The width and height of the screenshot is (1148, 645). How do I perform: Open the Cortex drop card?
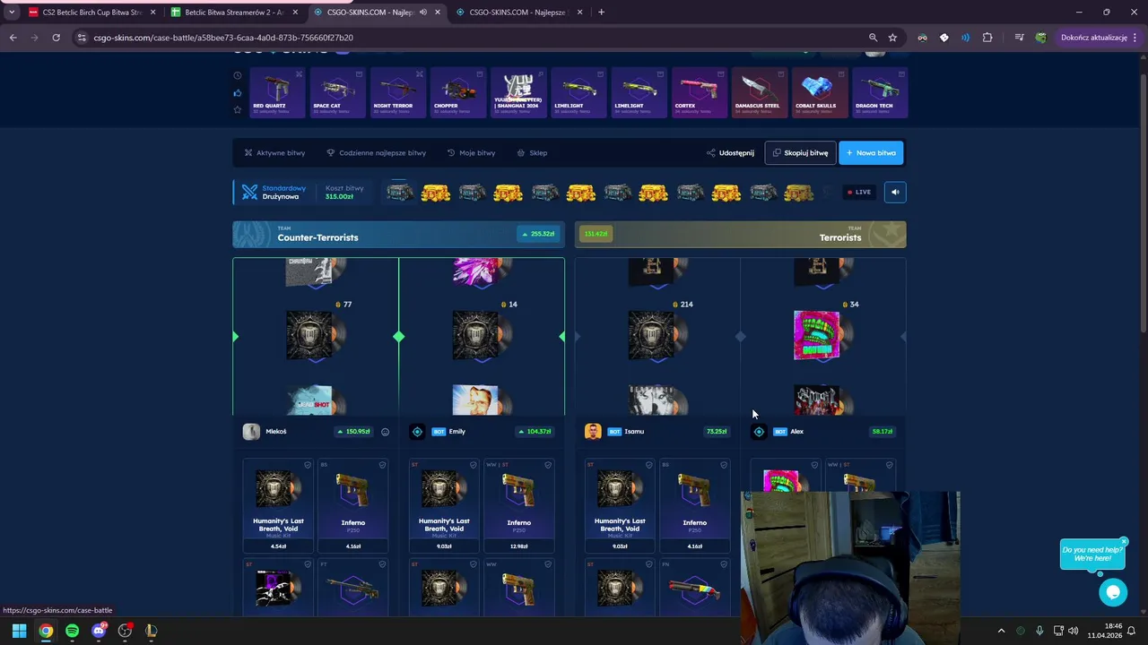[699, 92]
